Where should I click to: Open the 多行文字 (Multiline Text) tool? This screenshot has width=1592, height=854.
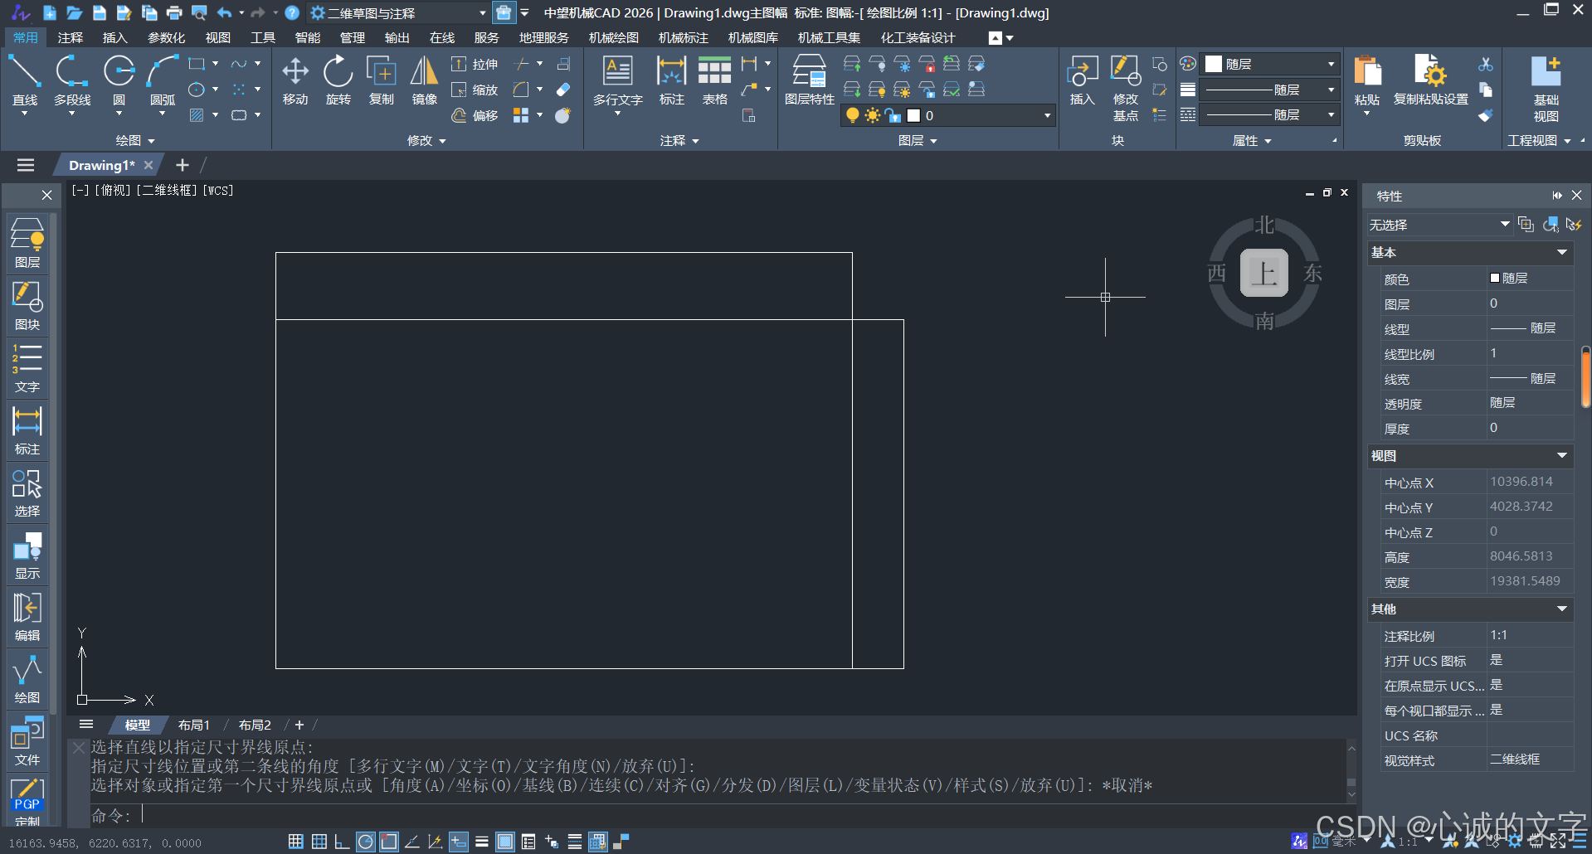click(x=616, y=79)
